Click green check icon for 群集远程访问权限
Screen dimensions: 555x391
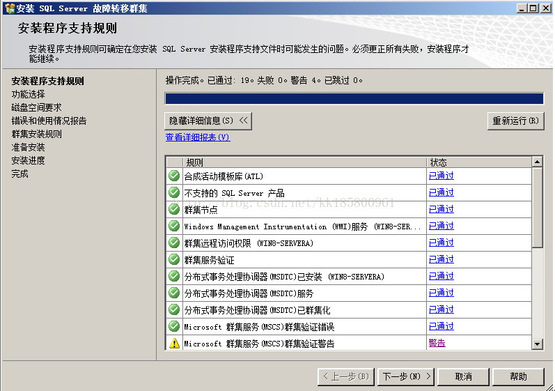coord(174,243)
